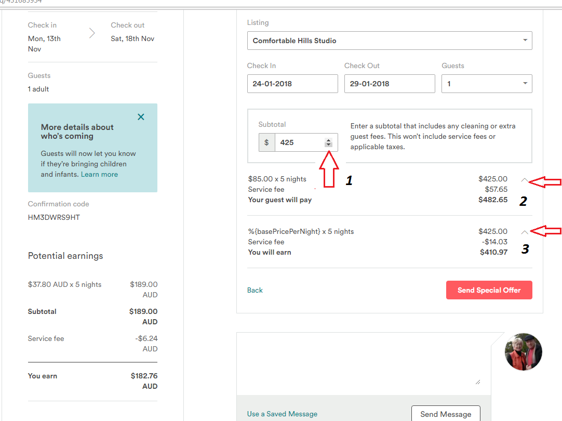Image resolution: width=562 pixels, height=421 pixels.
Task: Click the host profile picture
Action: tap(523, 351)
